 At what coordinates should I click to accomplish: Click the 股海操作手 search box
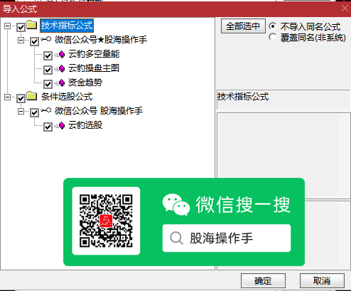(x=227, y=238)
